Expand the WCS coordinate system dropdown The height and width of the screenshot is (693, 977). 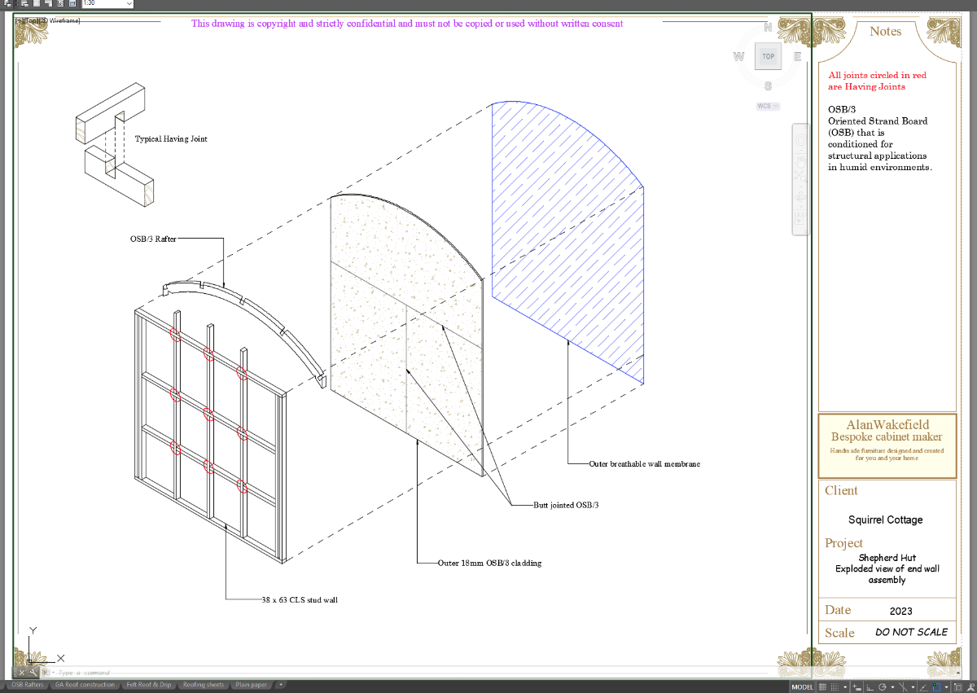(769, 106)
